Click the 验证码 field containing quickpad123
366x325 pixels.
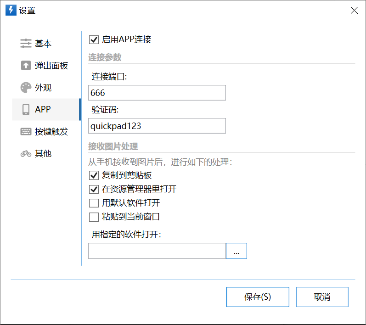pos(157,126)
